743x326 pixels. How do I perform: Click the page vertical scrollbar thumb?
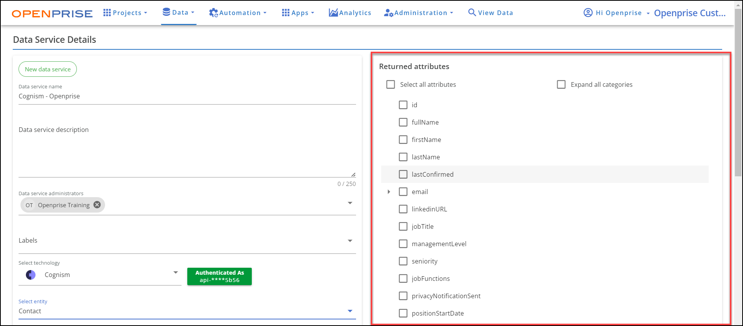point(738,93)
